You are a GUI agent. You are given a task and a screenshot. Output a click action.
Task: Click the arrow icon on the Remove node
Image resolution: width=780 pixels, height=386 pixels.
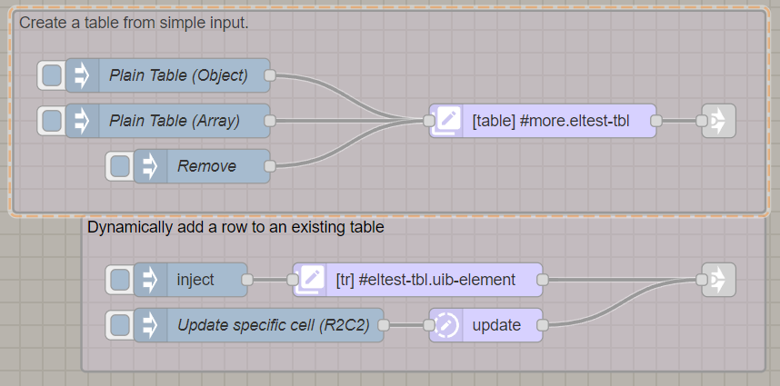coord(150,166)
